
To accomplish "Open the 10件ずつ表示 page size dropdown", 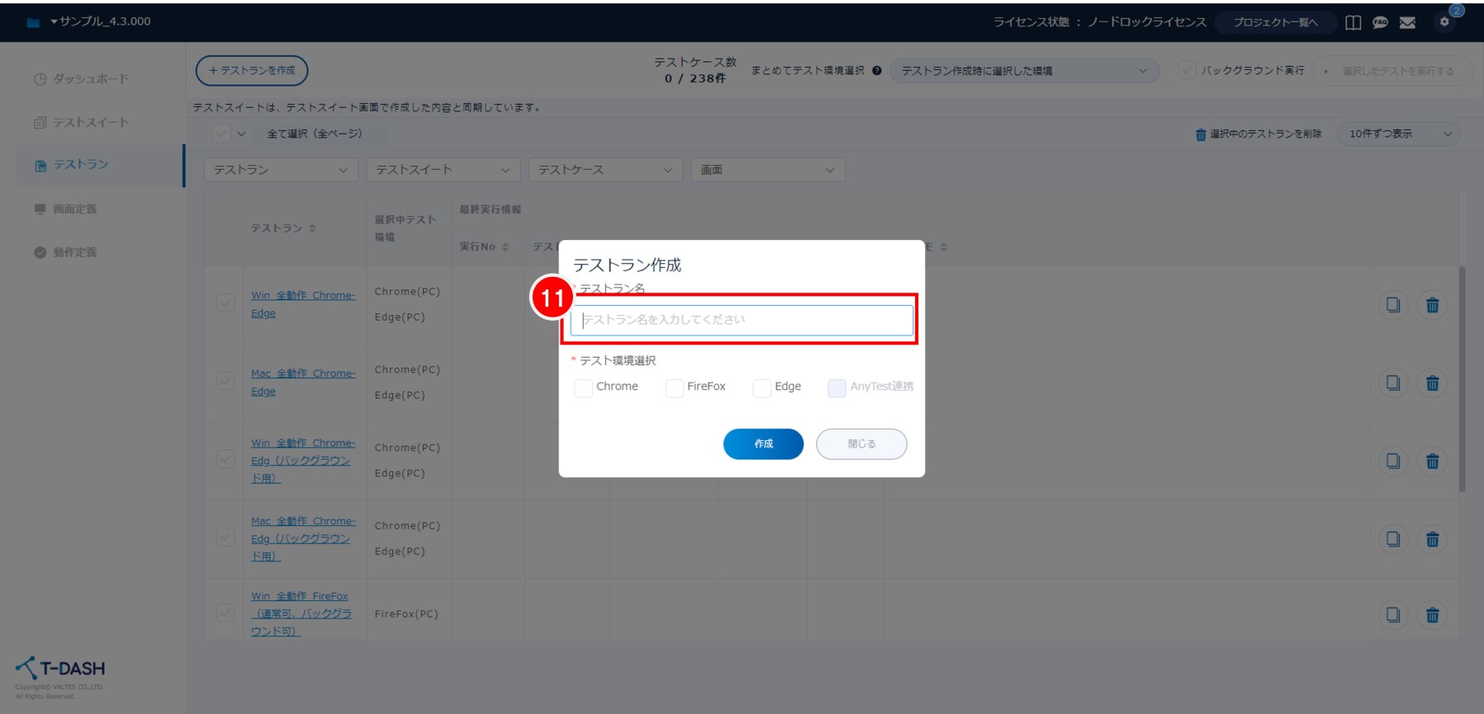I will (x=1399, y=134).
